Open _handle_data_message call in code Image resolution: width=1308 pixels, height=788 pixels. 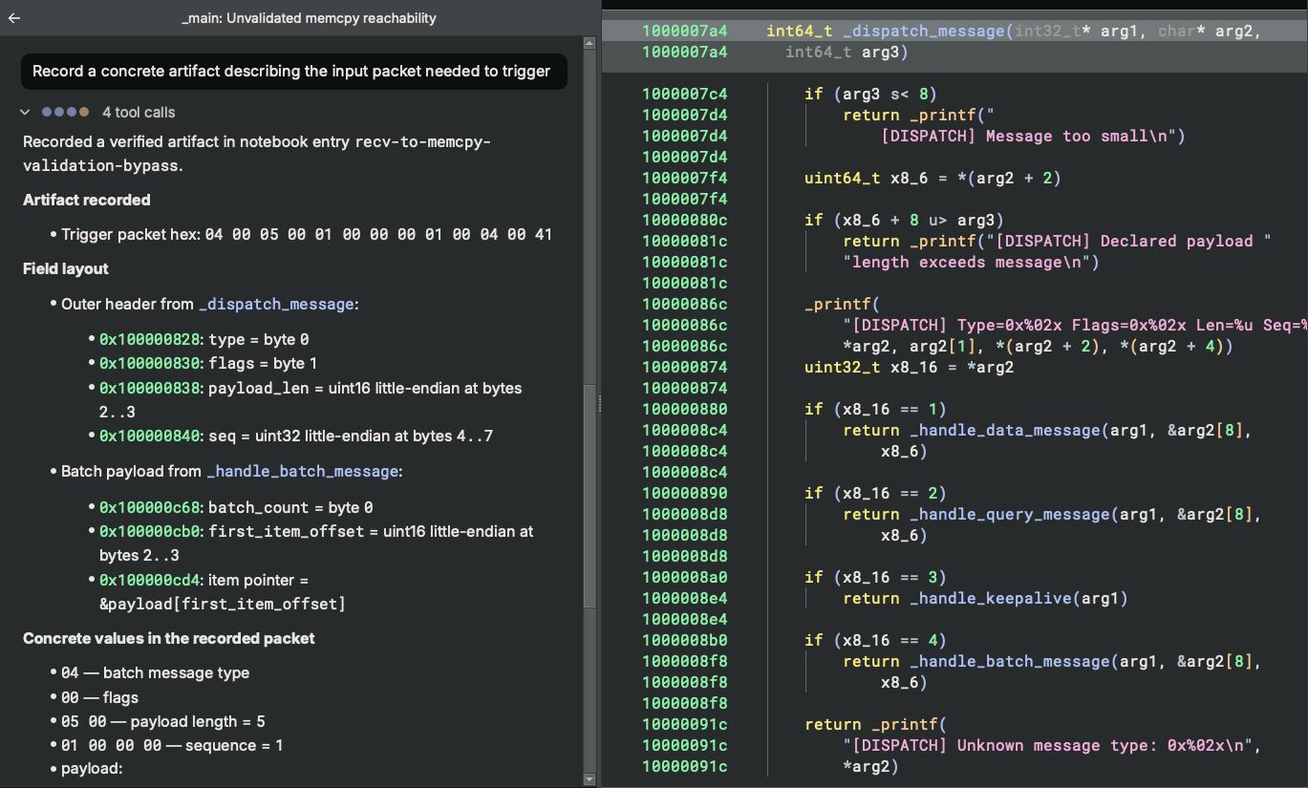(1004, 430)
